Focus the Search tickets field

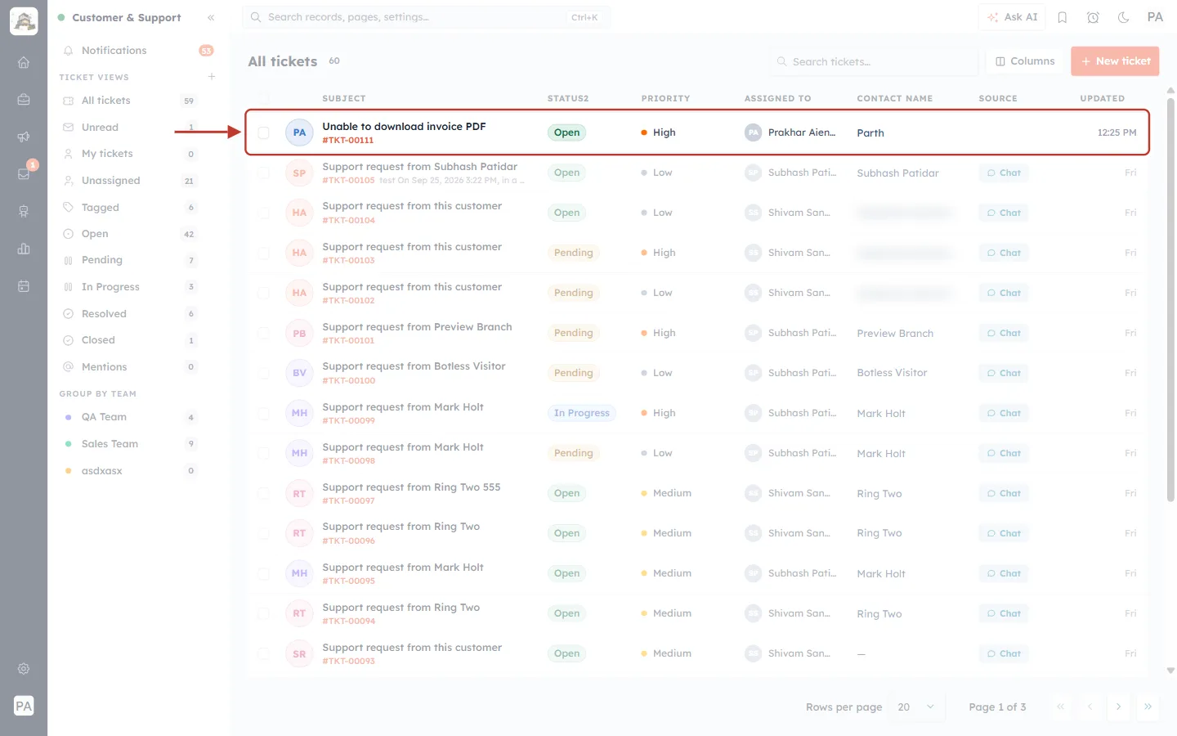874,61
